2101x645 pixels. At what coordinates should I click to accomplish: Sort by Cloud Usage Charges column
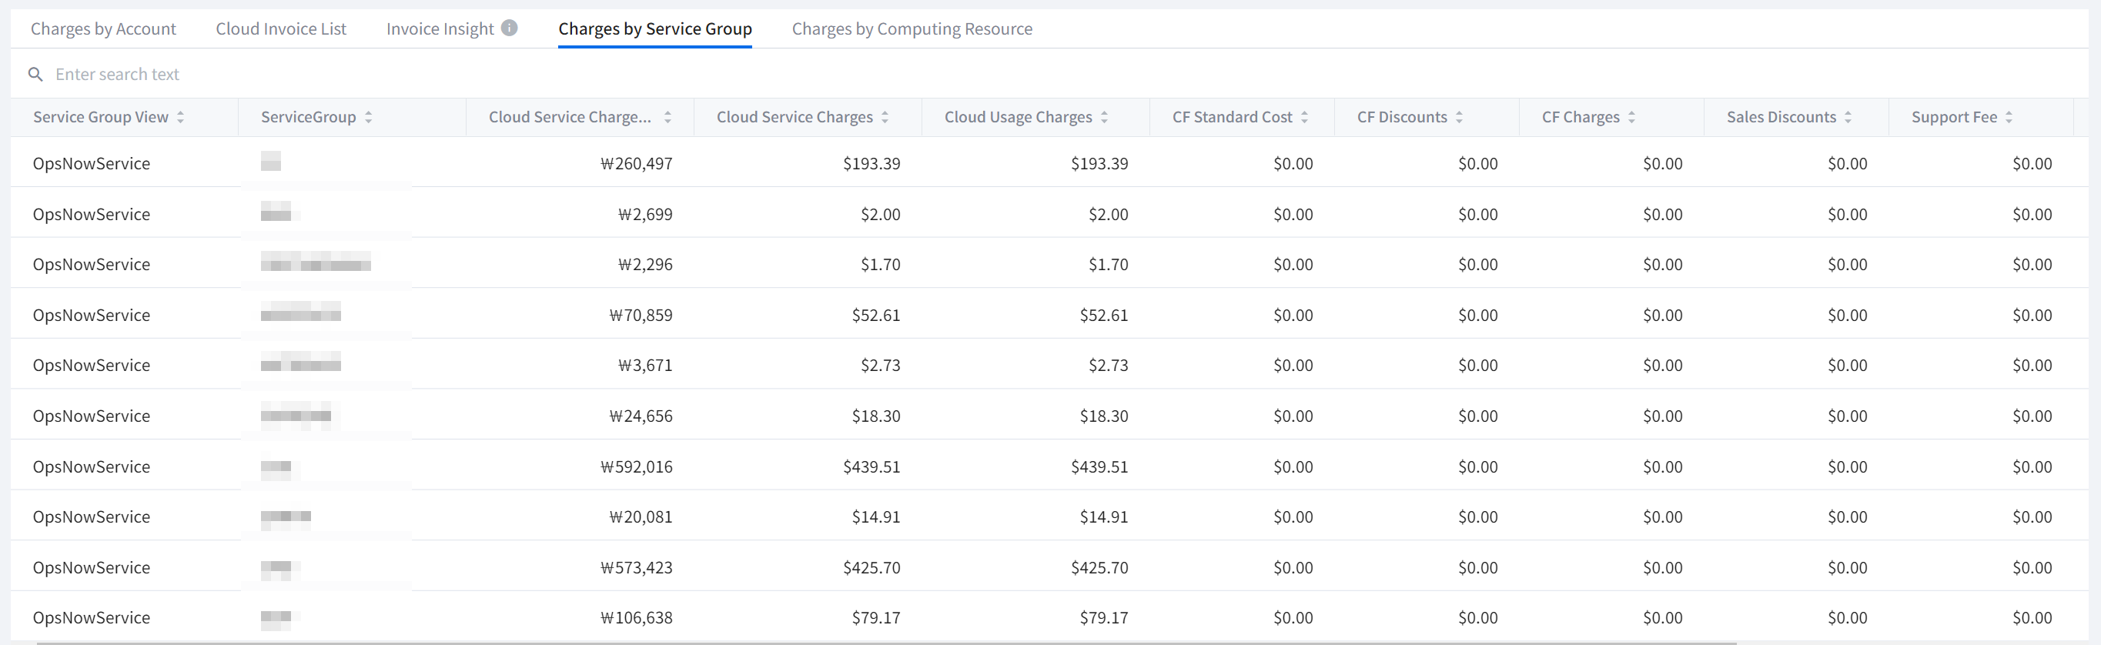click(1104, 118)
